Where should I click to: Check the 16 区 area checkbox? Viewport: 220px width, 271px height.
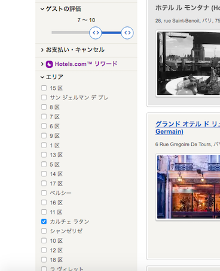pyautogui.click(x=44, y=203)
